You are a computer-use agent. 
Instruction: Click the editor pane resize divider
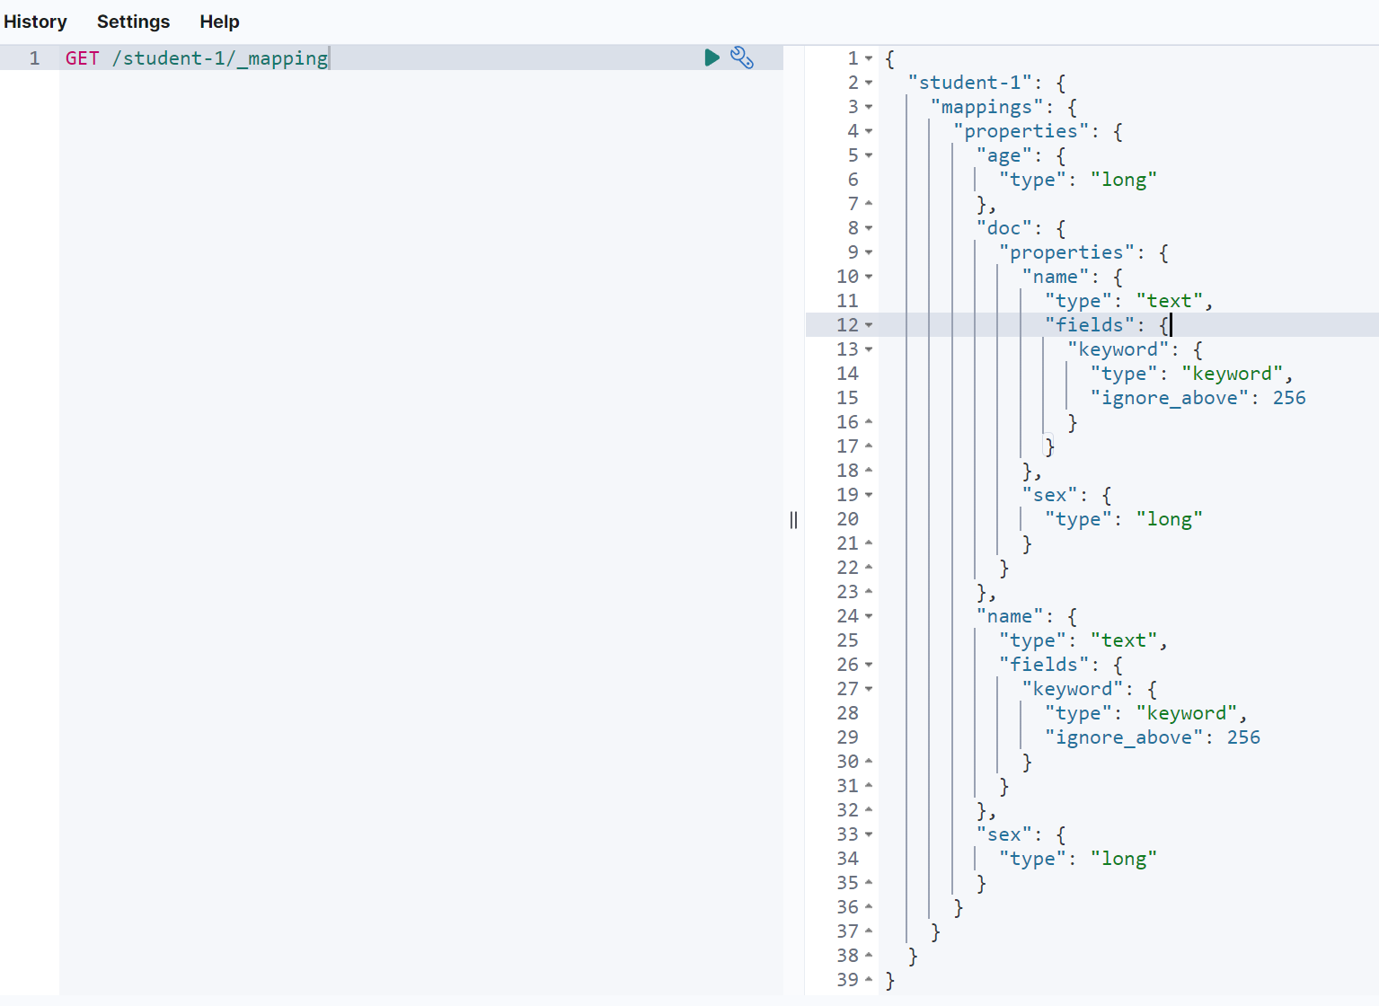[793, 520]
